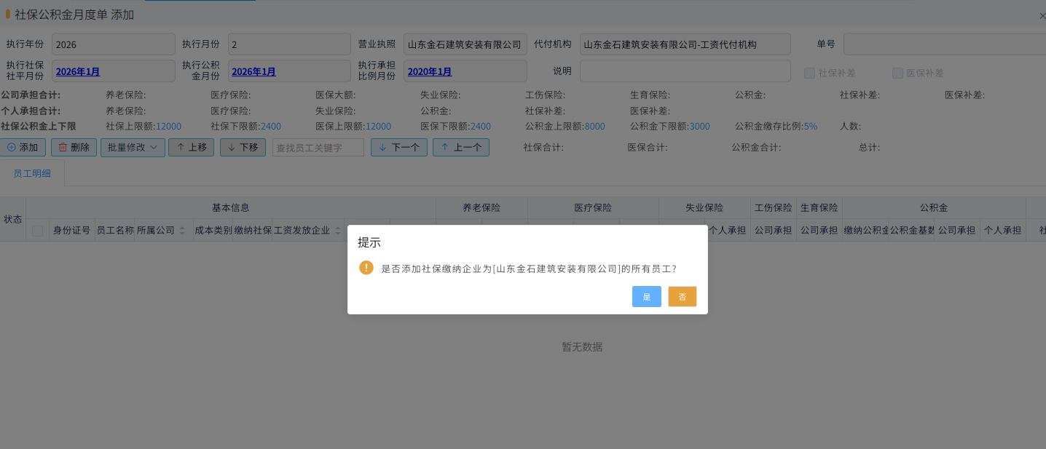The height and width of the screenshot is (449, 1046).
Task: Click the down arrow on the 下移 button
Action: [x=232, y=147]
